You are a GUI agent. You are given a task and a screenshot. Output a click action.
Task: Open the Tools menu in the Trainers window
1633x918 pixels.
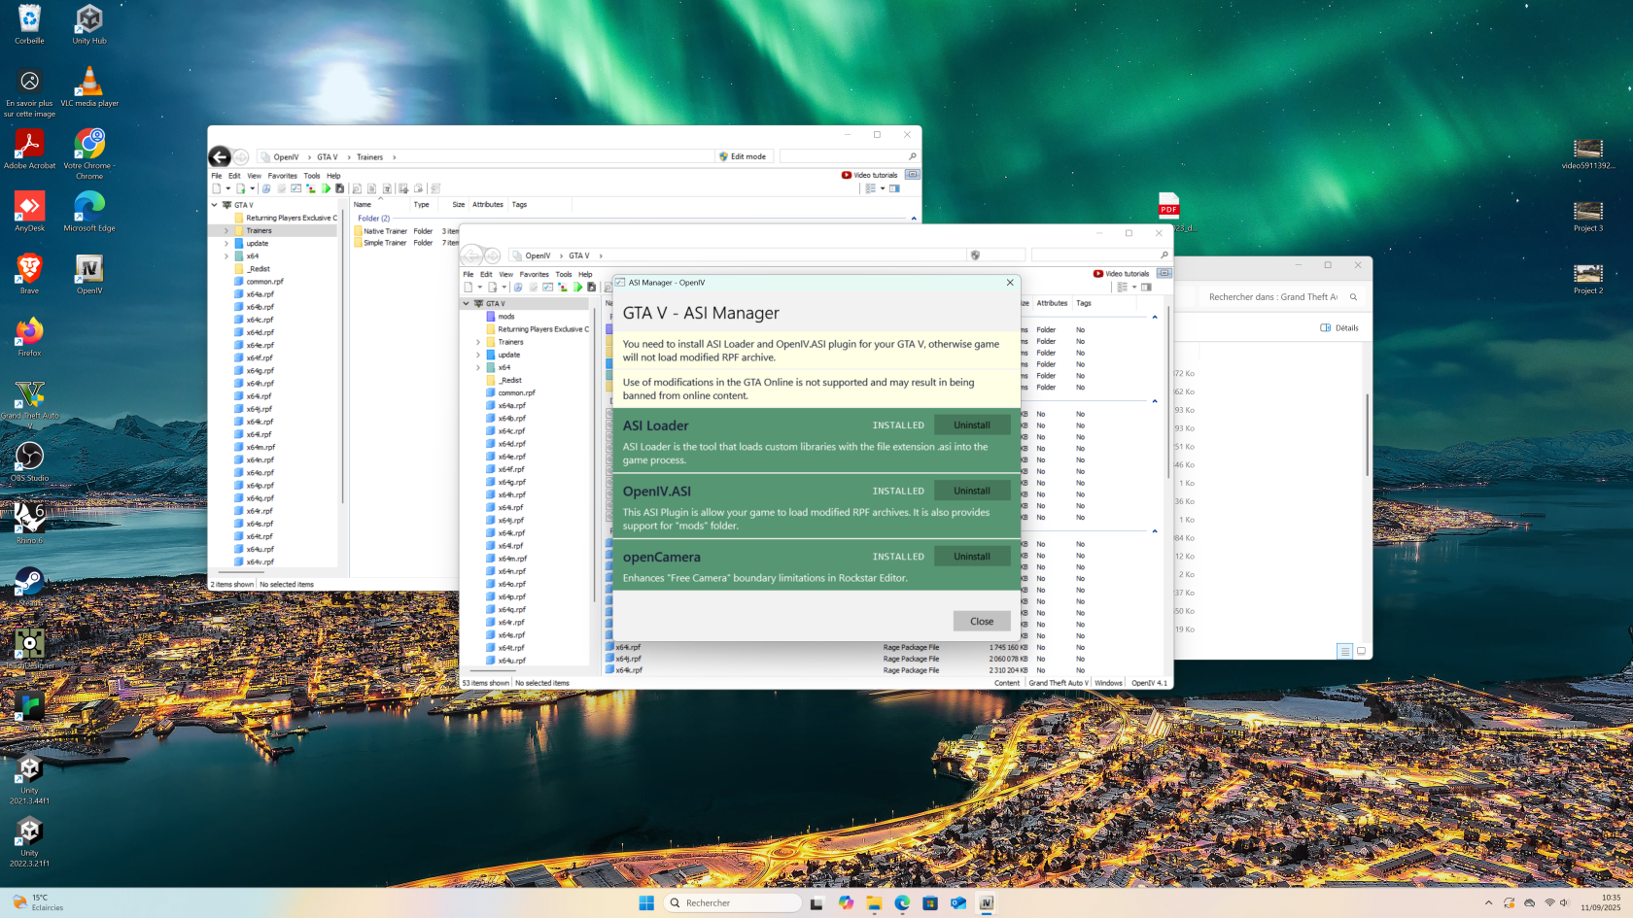[311, 176]
